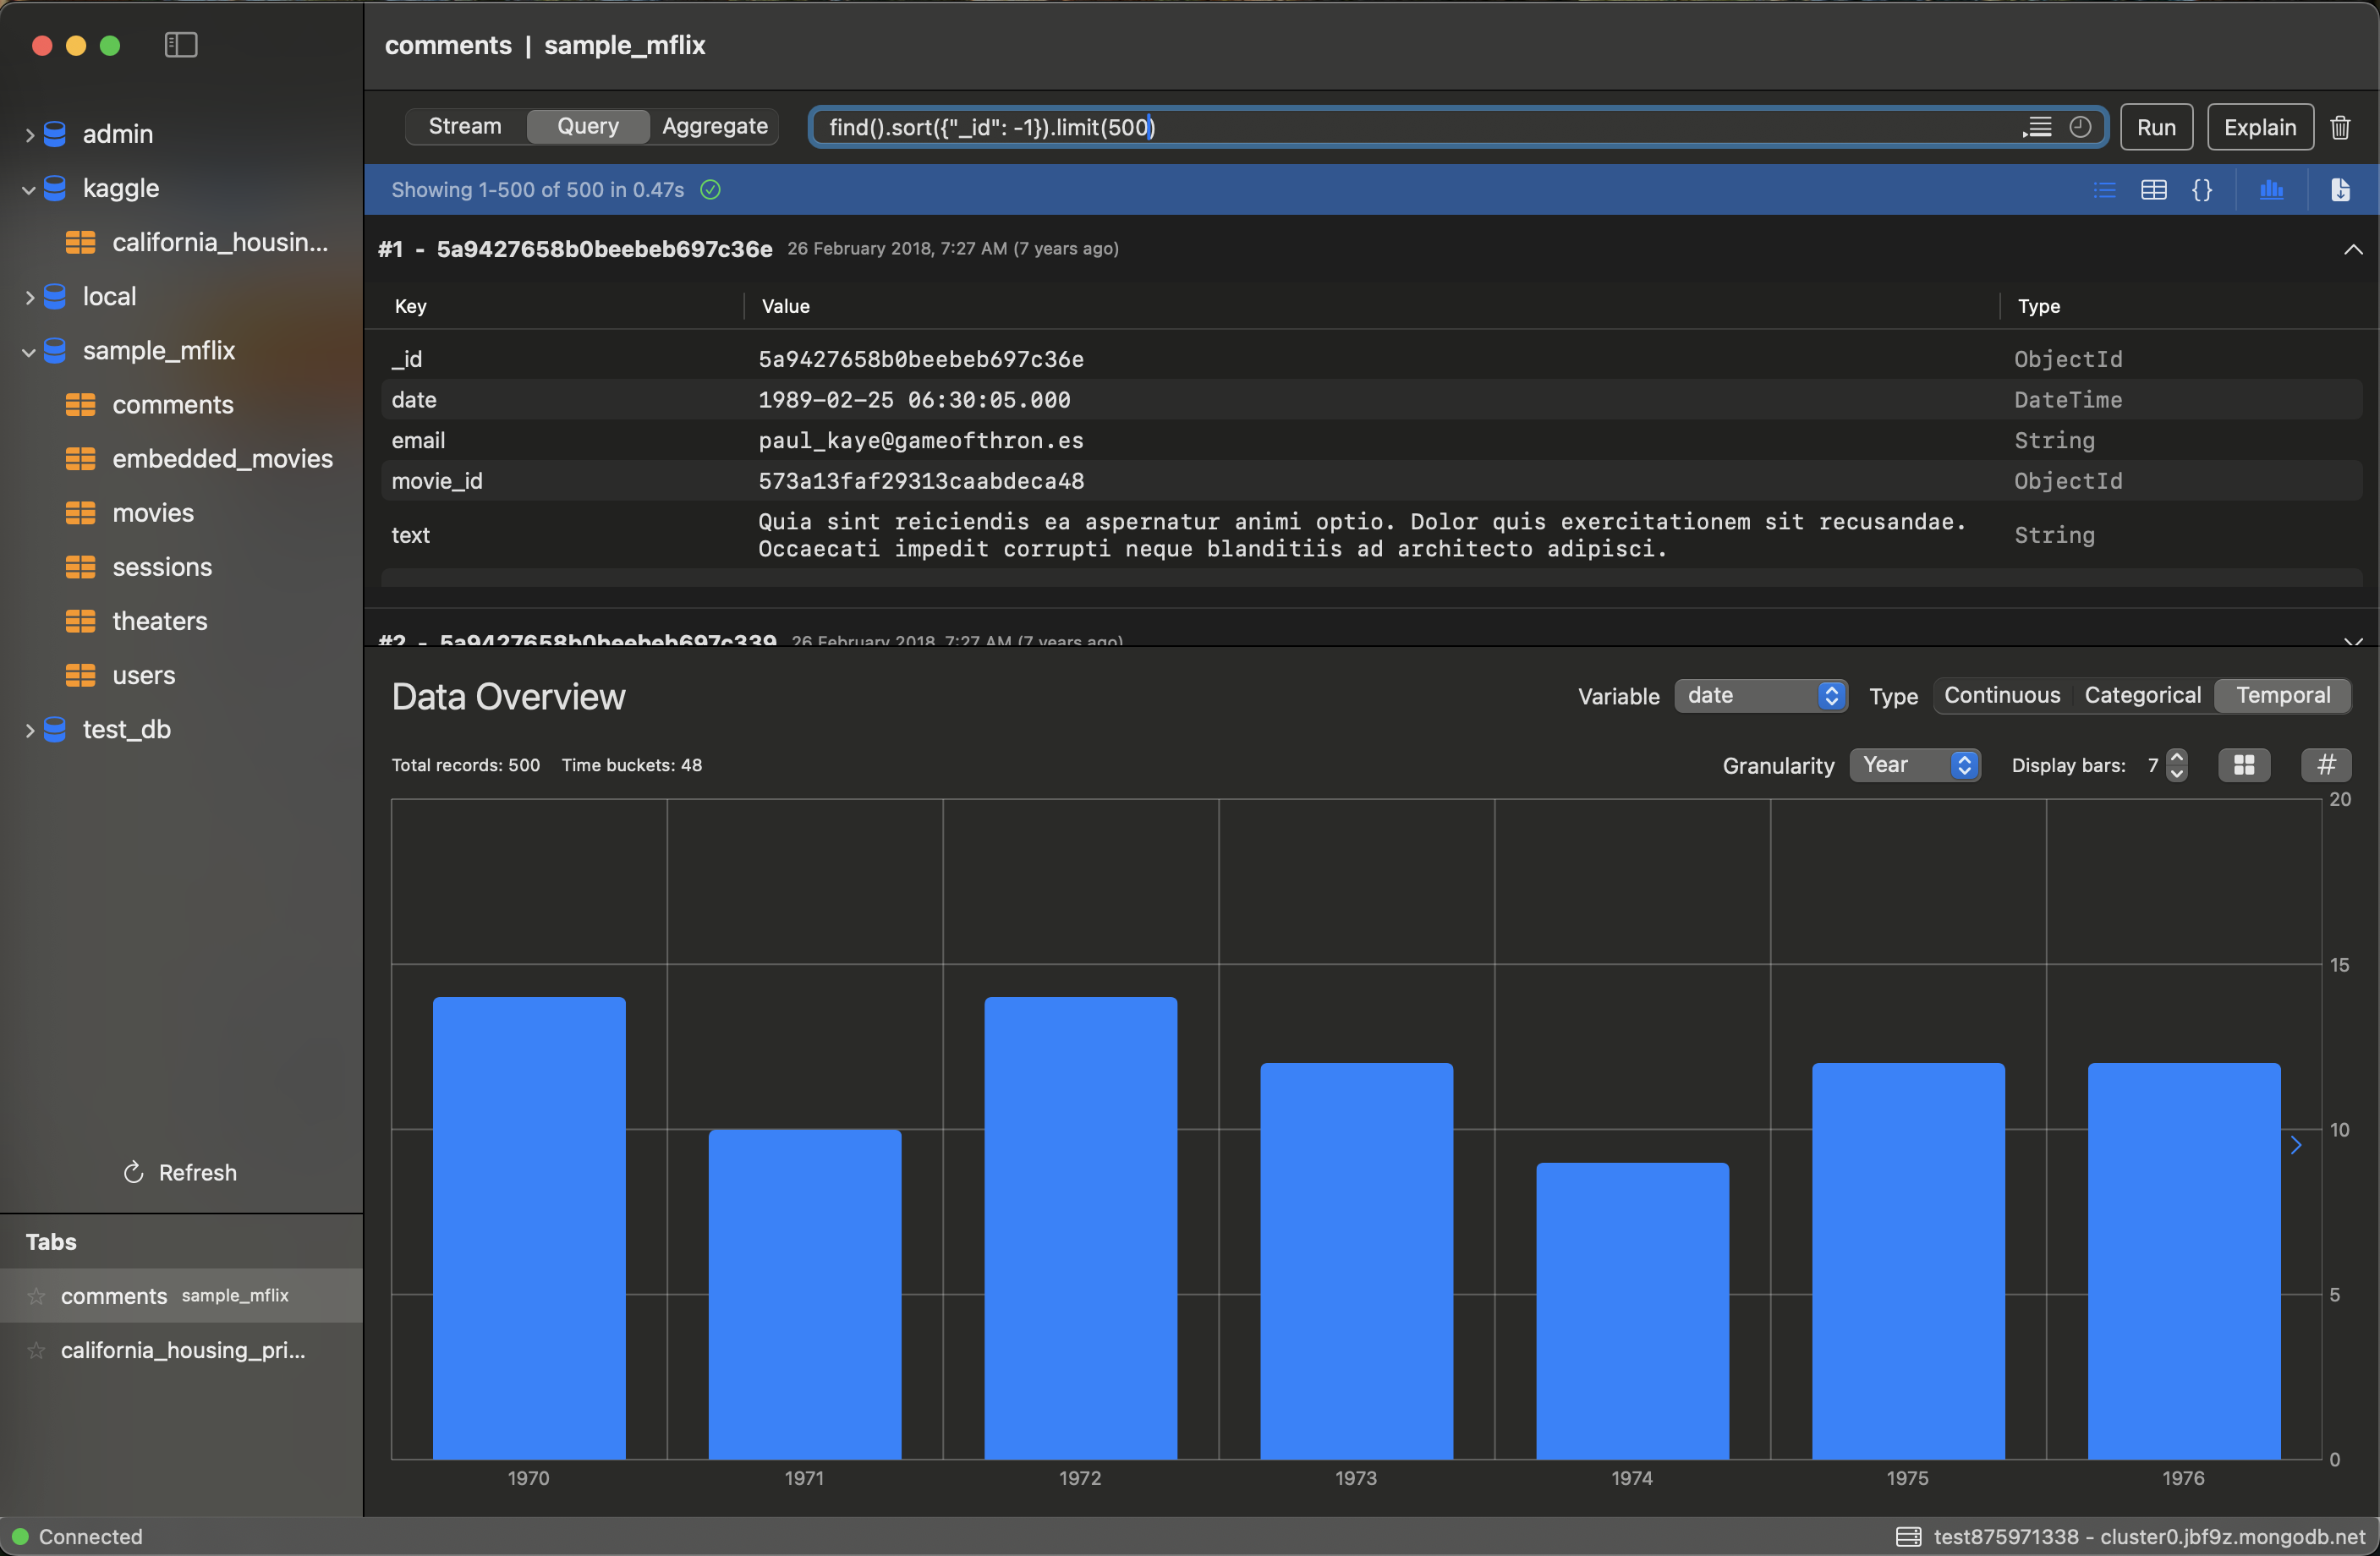Click the movie_id value 573a13faf29313caabdeca48
2380x1556 pixels.
click(x=920, y=482)
